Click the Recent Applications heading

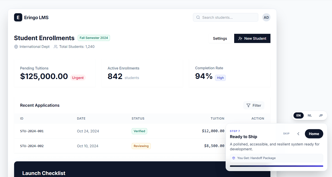pyautogui.click(x=40, y=105)
